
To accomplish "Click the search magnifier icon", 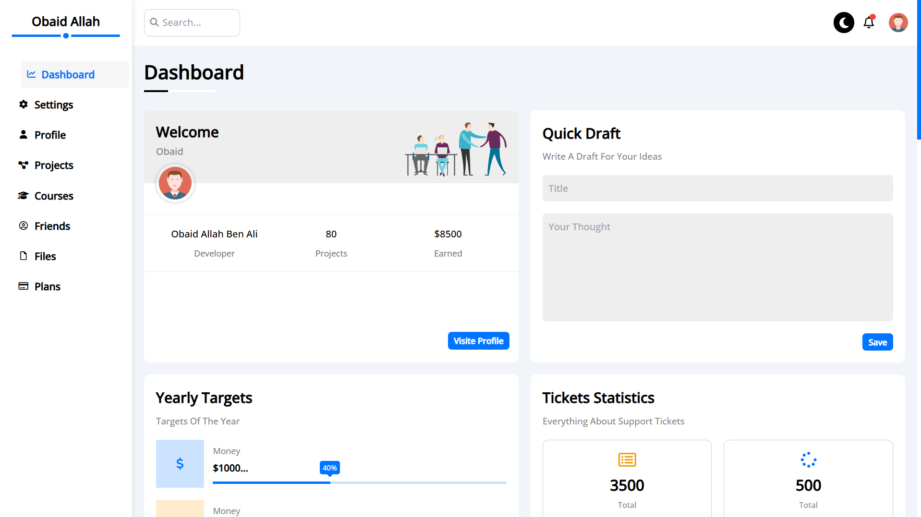I will 154,23.
